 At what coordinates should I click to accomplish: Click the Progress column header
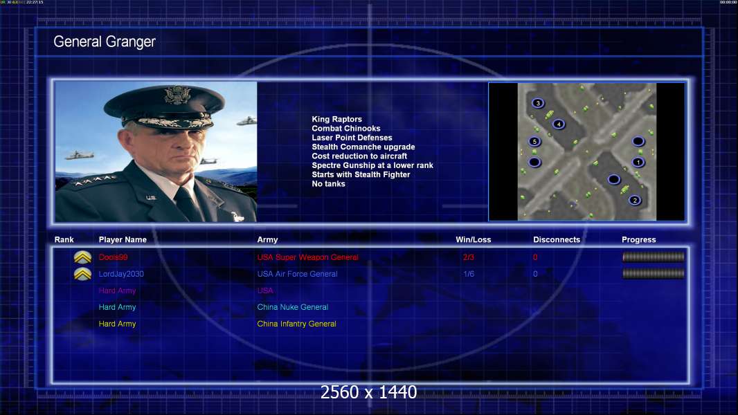pyautogui.click(x=639, y=240)
